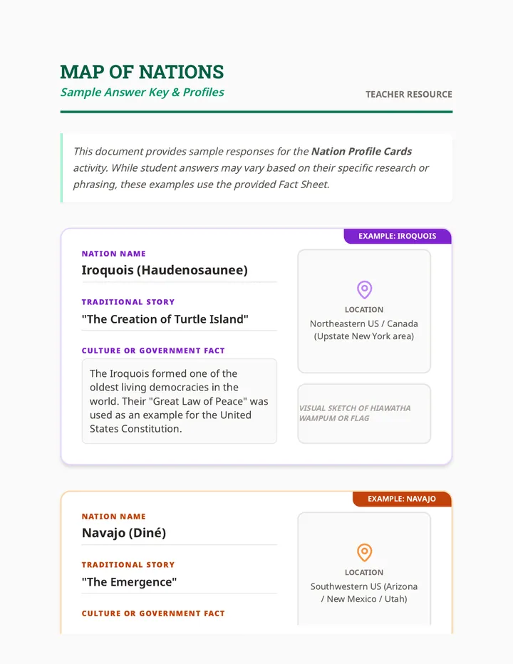
Task: Click the Northeastern US / Canada location text
Action: (x=364, y=330)
